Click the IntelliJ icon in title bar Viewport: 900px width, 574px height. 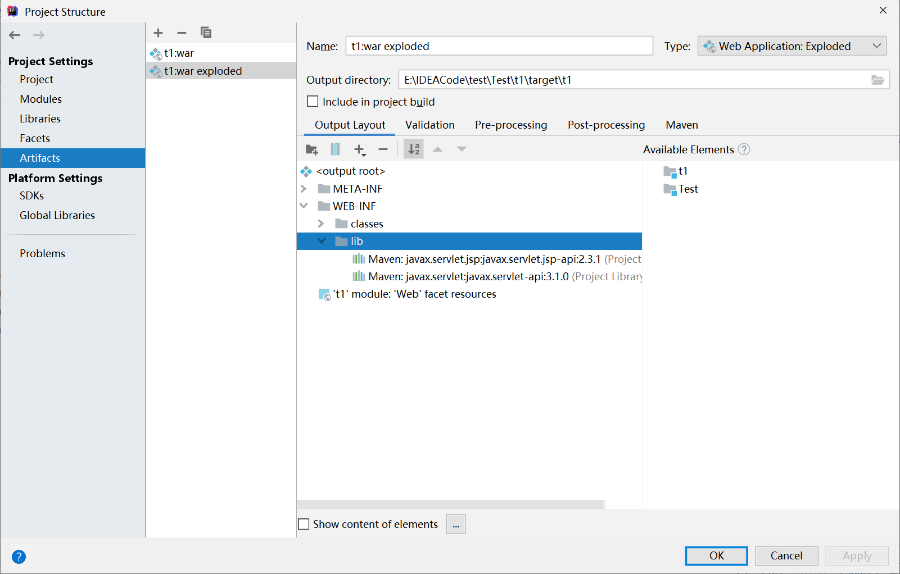tap(12, 11)
